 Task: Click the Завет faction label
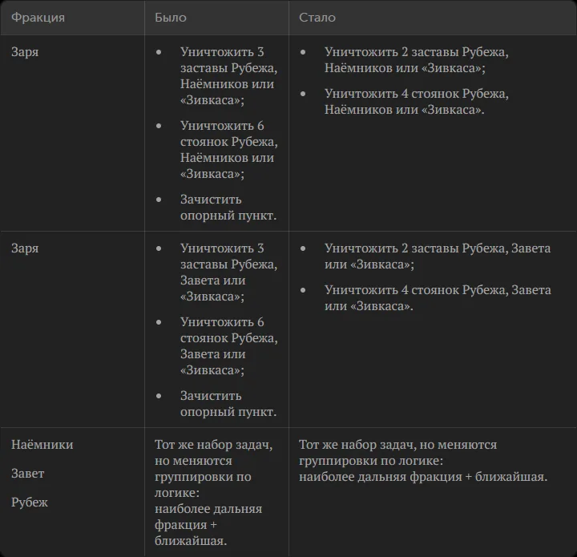coord(27,473)
